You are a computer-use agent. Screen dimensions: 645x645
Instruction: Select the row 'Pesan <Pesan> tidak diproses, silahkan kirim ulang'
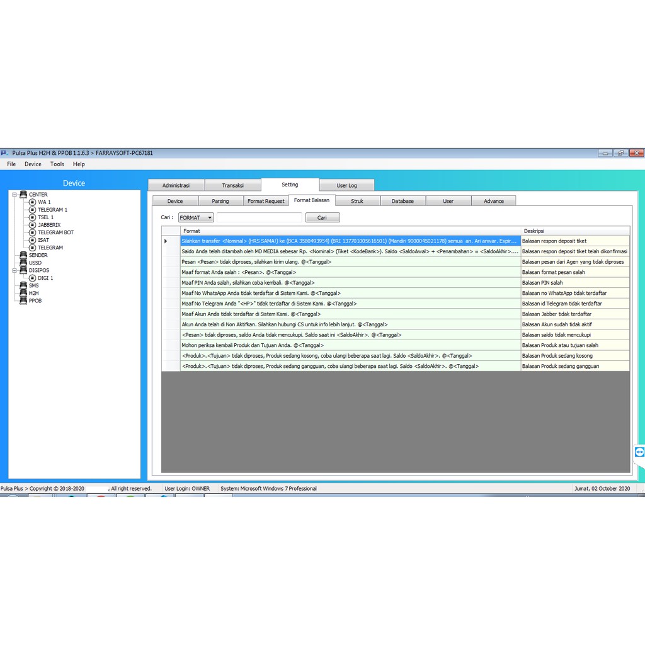tap(350, 261)
